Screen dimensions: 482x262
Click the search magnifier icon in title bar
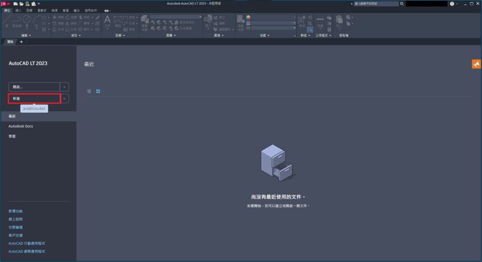coord(402,4)
